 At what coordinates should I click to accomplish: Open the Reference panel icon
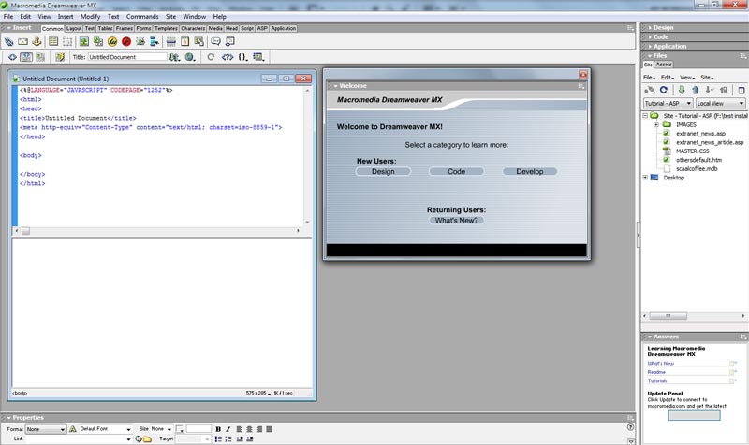coord(227,57)
